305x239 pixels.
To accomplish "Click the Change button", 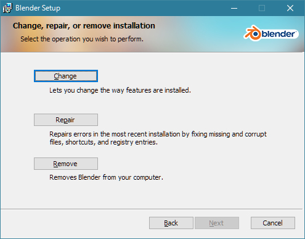I will pos(66,76).
